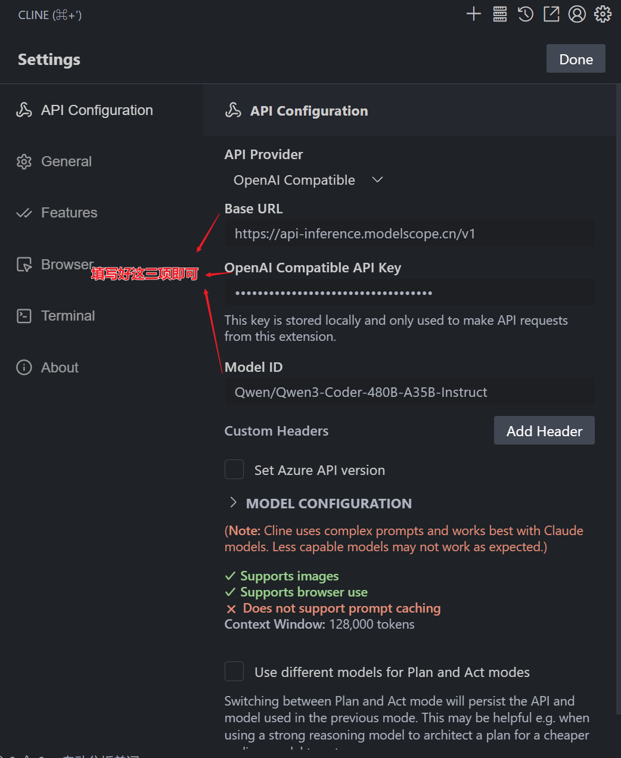
Task: Add a custom header via Add Header
Action: click(x=544, y=430)
